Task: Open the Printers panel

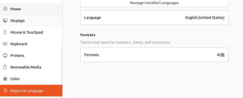Action: pos(31,56)
